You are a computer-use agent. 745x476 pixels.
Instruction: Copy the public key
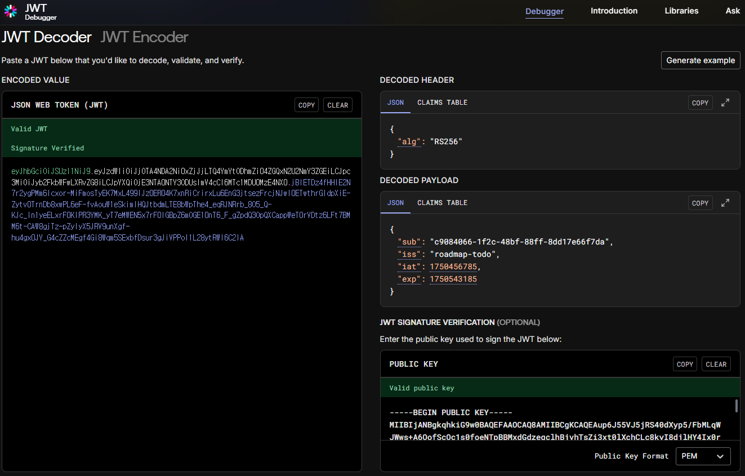685,364
